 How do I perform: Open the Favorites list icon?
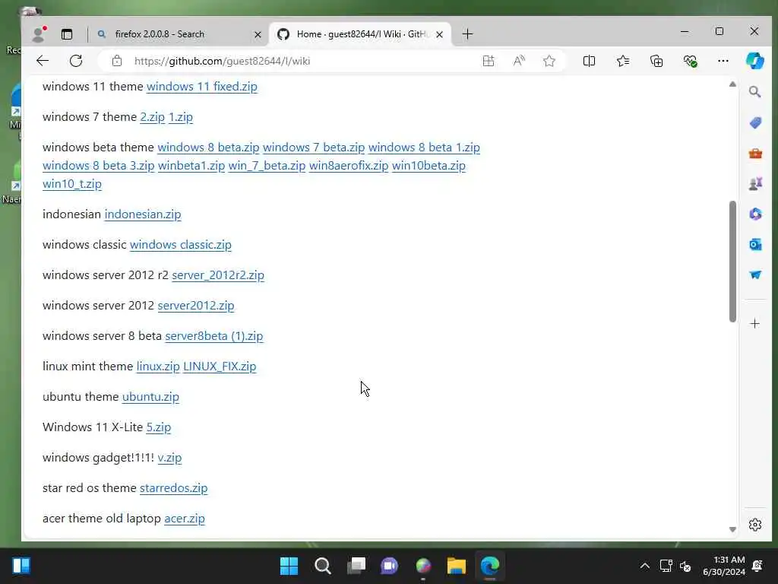coord(623,61)
